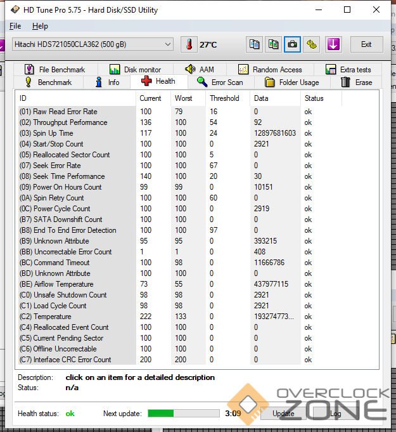Open the AAM tab
Image resolution: width=396 pixels, height=432 pixels.
pos(200,69)
